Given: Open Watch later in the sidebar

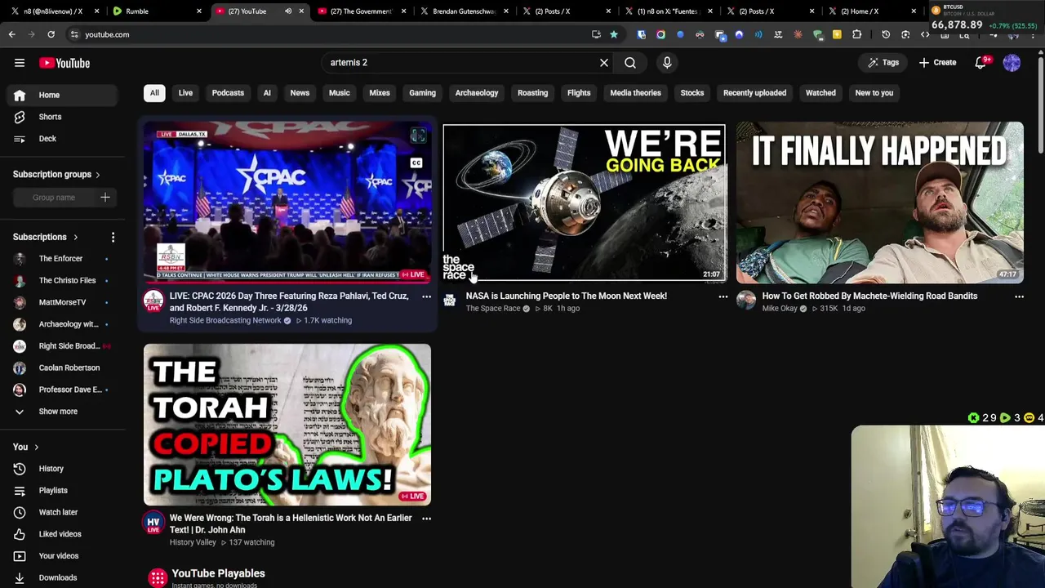Looking at the screenshot, I should pyautogui.click(x=61, y=512).
